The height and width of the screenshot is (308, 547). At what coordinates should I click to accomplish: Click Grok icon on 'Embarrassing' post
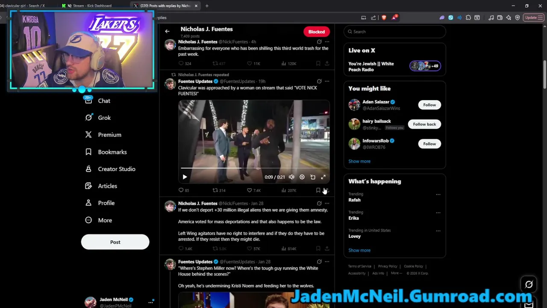319,42
